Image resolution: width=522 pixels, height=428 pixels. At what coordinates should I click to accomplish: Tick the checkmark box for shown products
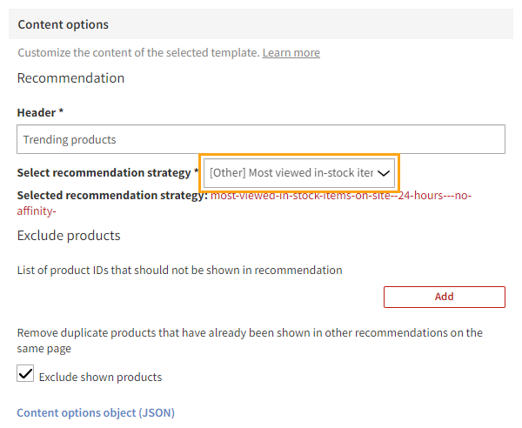[x=26, y=375]
